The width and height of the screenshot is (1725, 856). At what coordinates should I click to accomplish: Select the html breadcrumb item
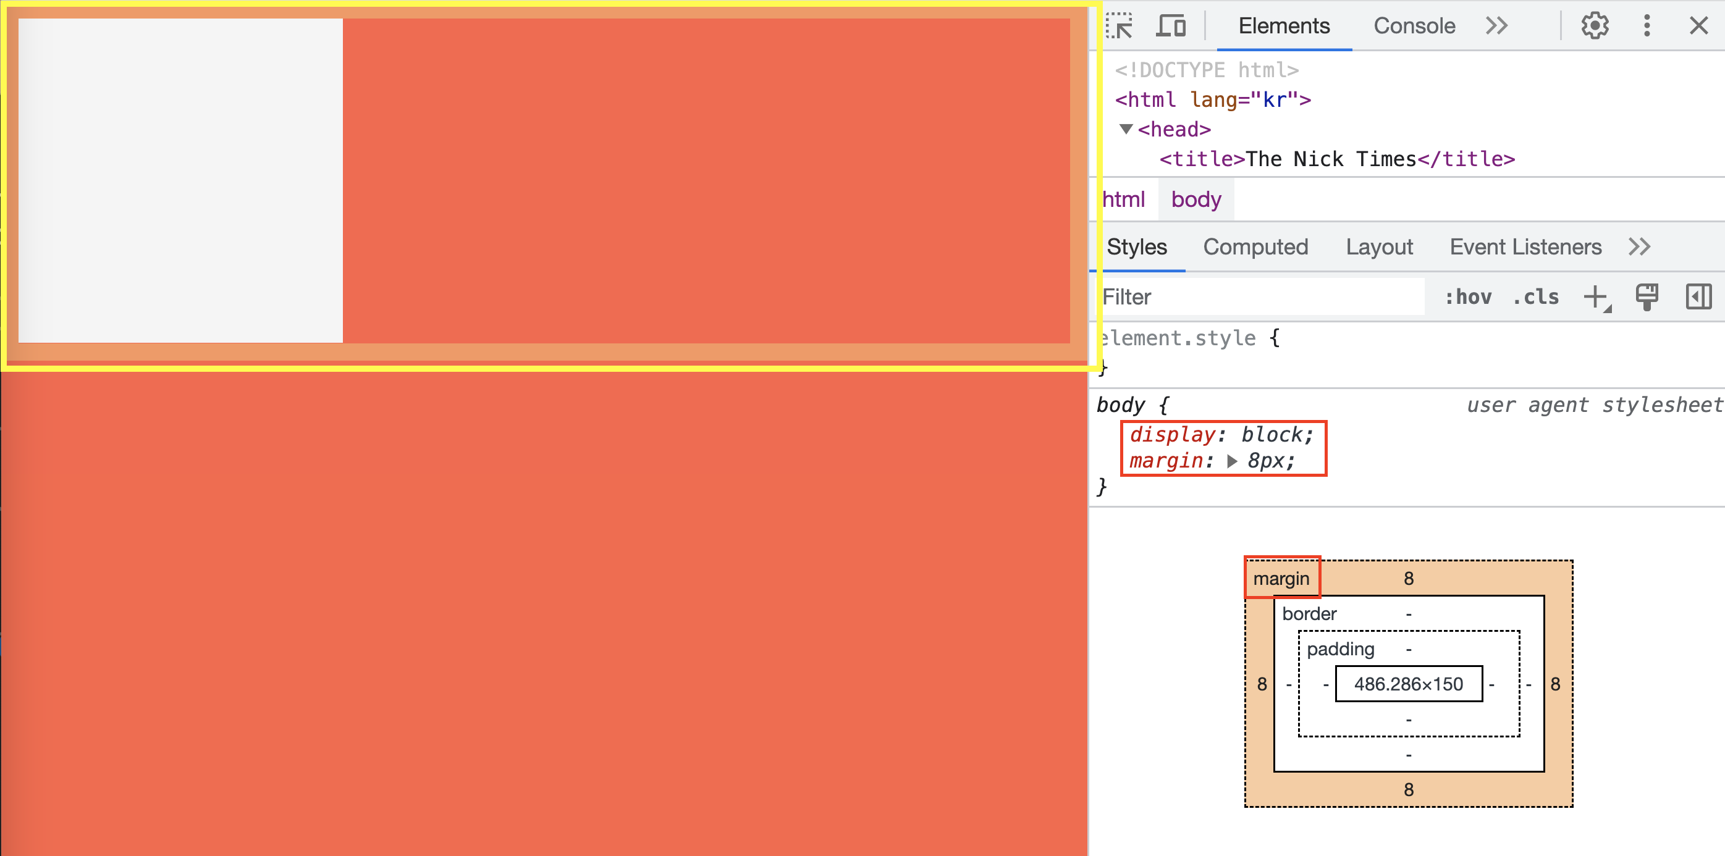click(1124, 199)
